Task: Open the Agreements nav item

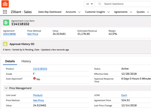Action: click(121, 12)
